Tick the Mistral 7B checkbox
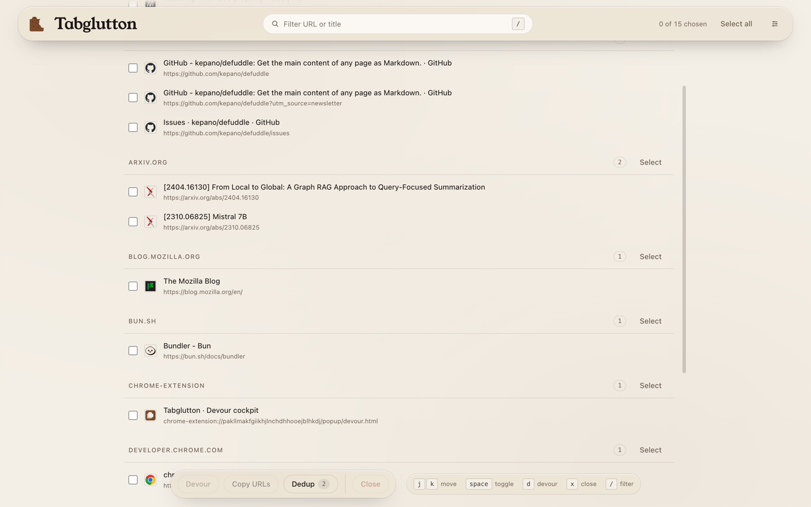This screenshot has width=811, height=507. coord(133,222)
